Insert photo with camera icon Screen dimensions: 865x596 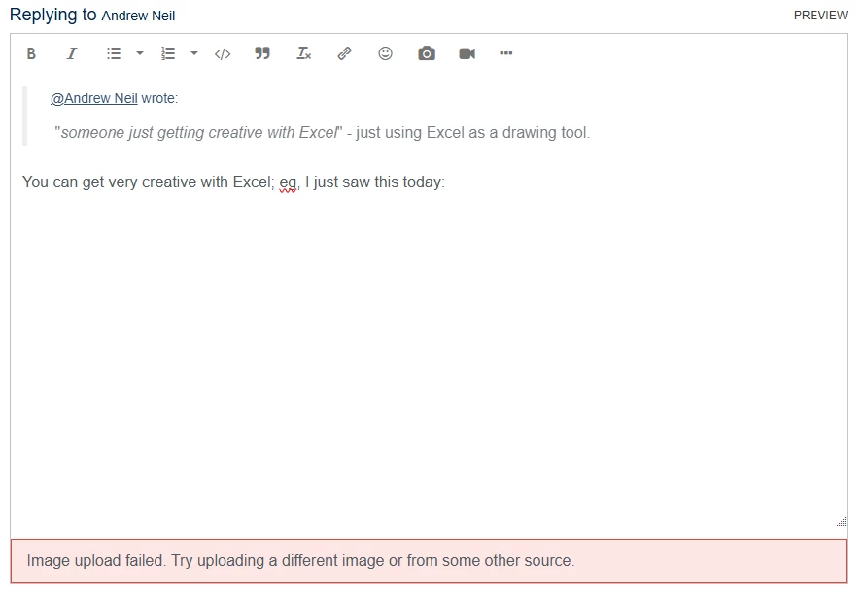[x=427, y=53]
